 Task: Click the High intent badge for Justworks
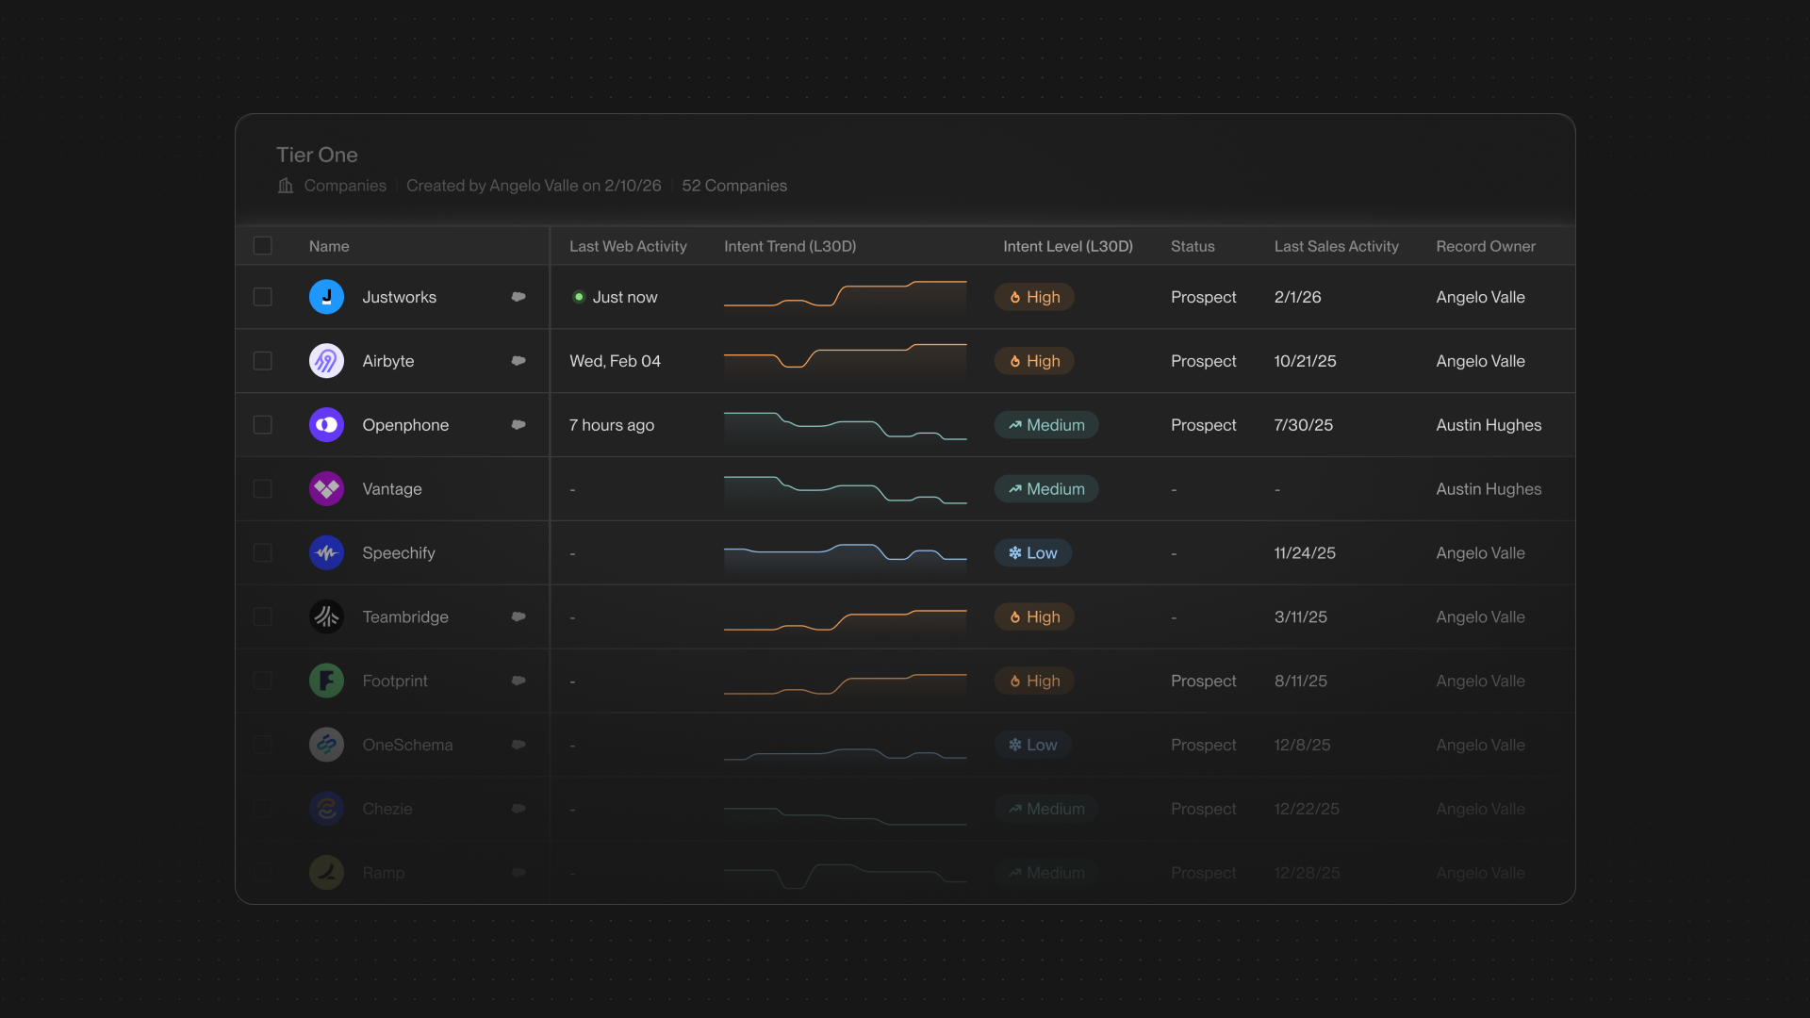tap(1034, 297)
